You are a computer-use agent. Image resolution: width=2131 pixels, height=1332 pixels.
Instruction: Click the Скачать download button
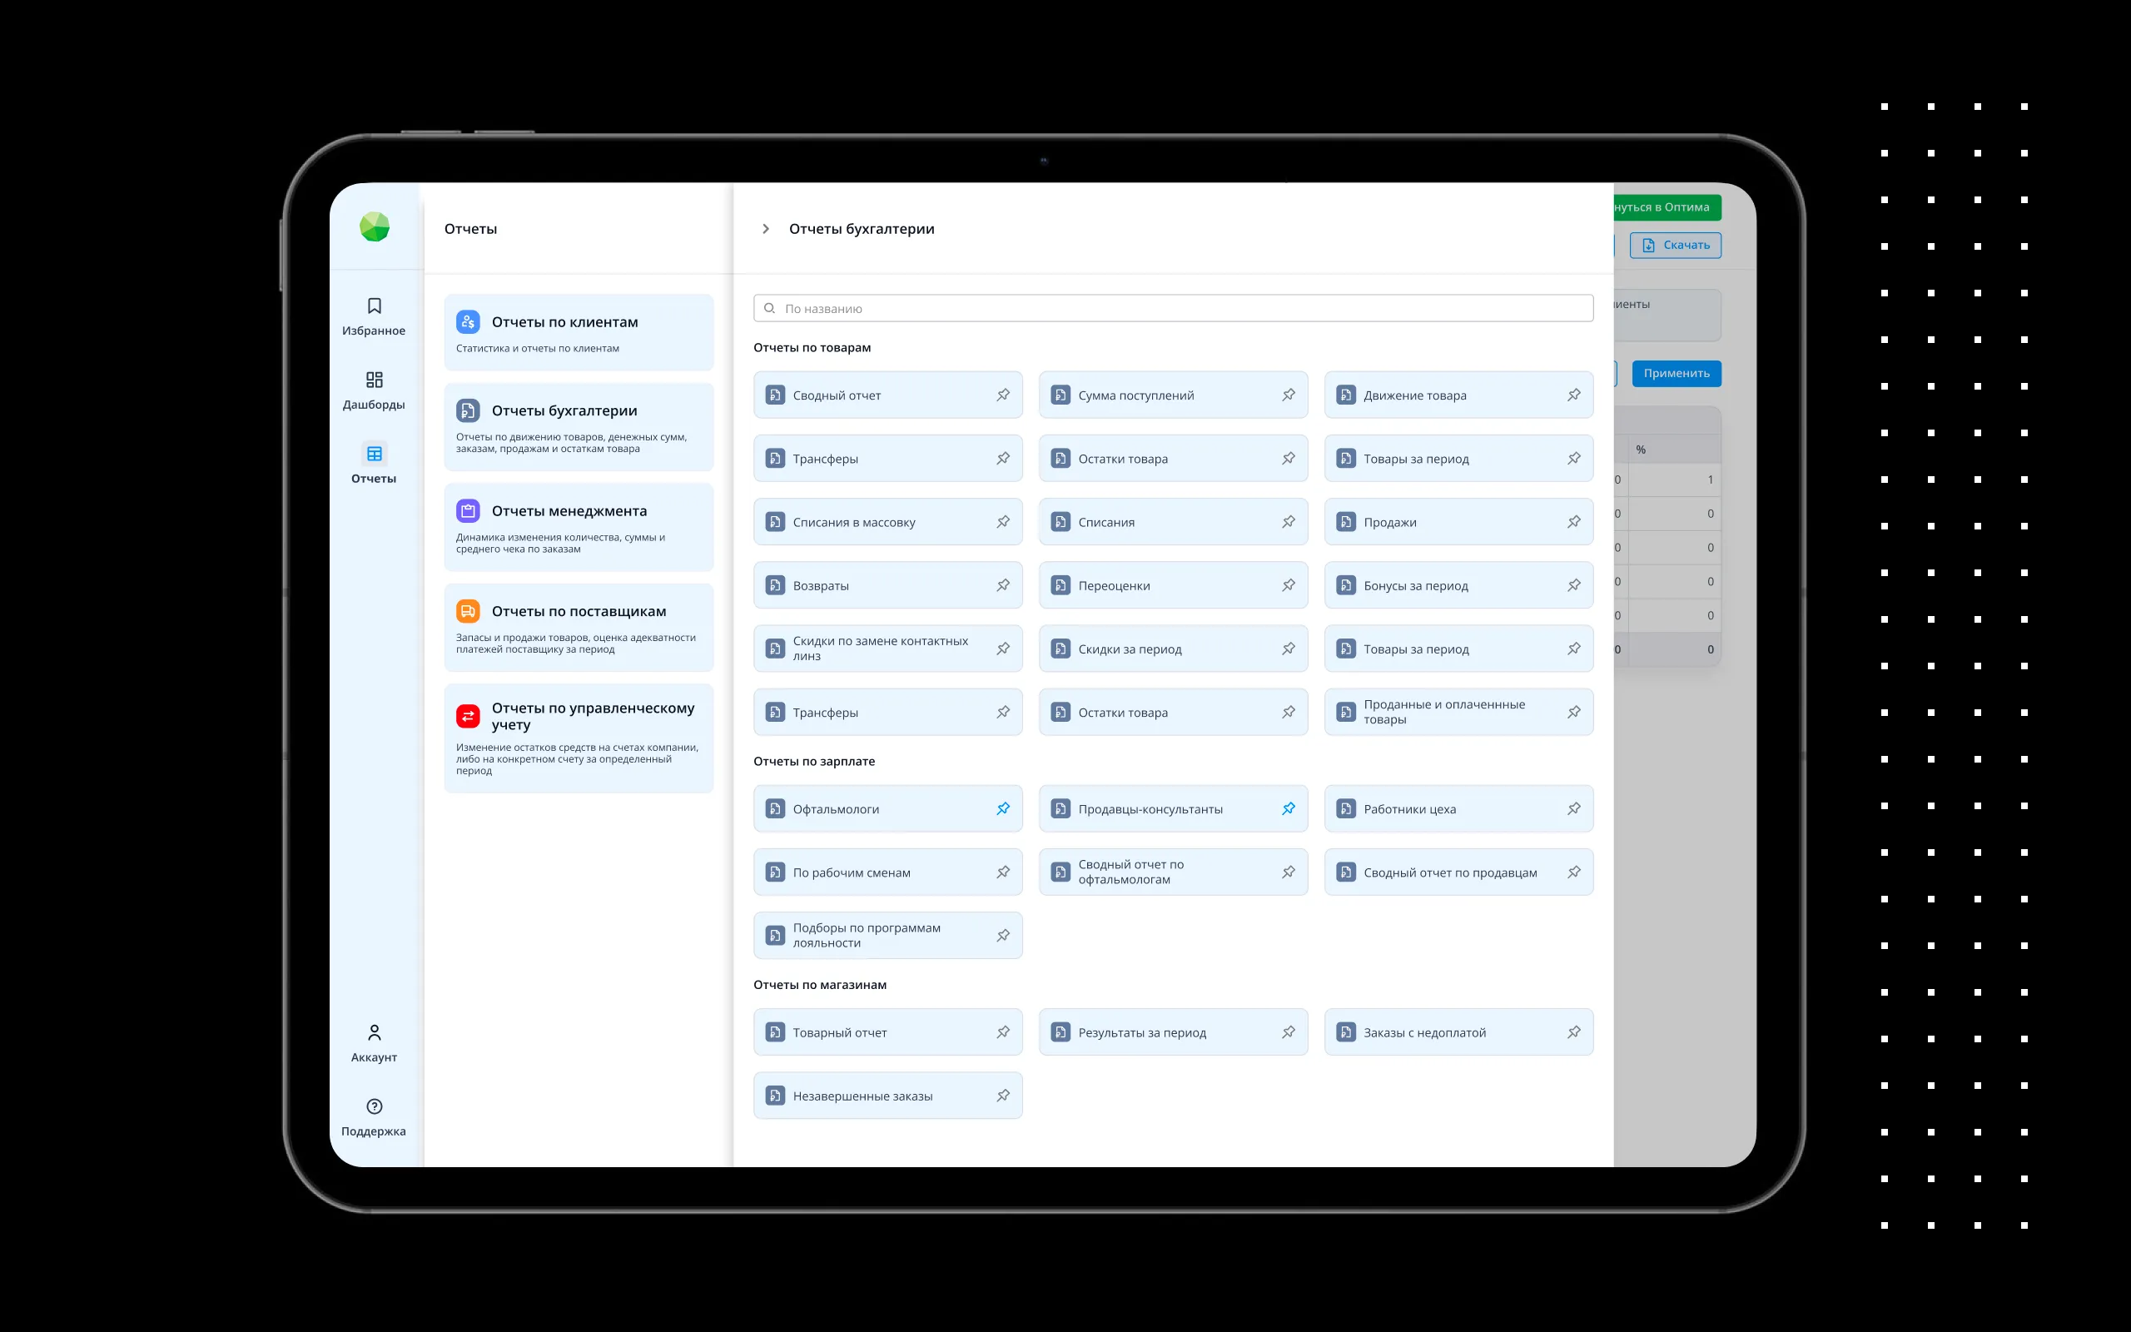coord(1675,245)
